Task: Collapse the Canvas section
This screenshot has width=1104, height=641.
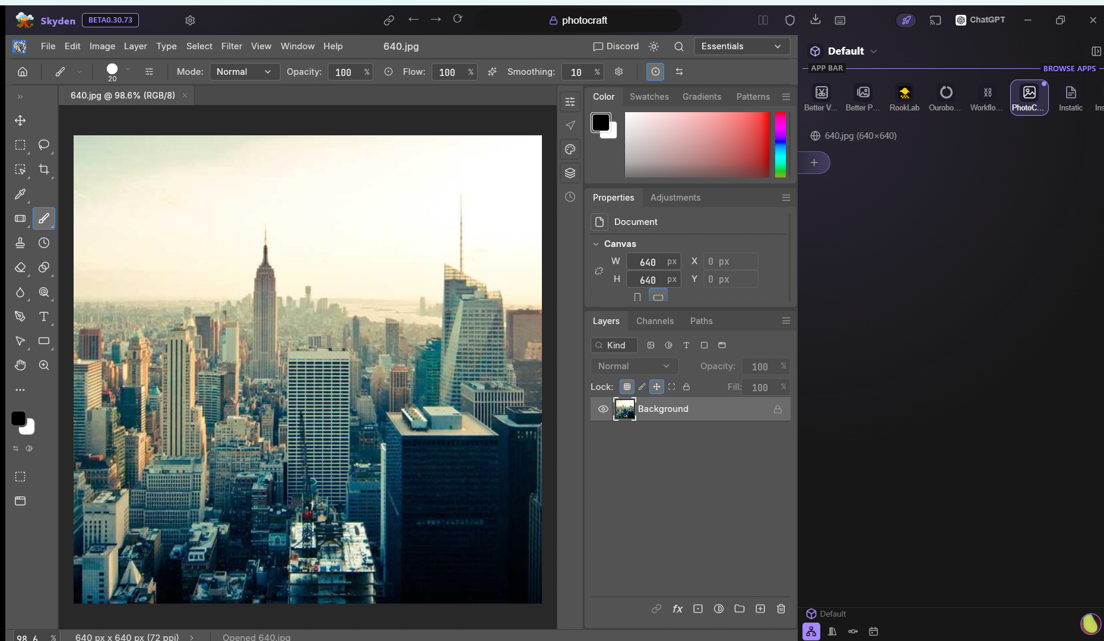Action: [x=596, y=244]
